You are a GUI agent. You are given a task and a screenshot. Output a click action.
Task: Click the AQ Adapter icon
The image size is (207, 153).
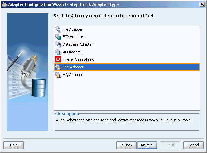pos(58,52)
